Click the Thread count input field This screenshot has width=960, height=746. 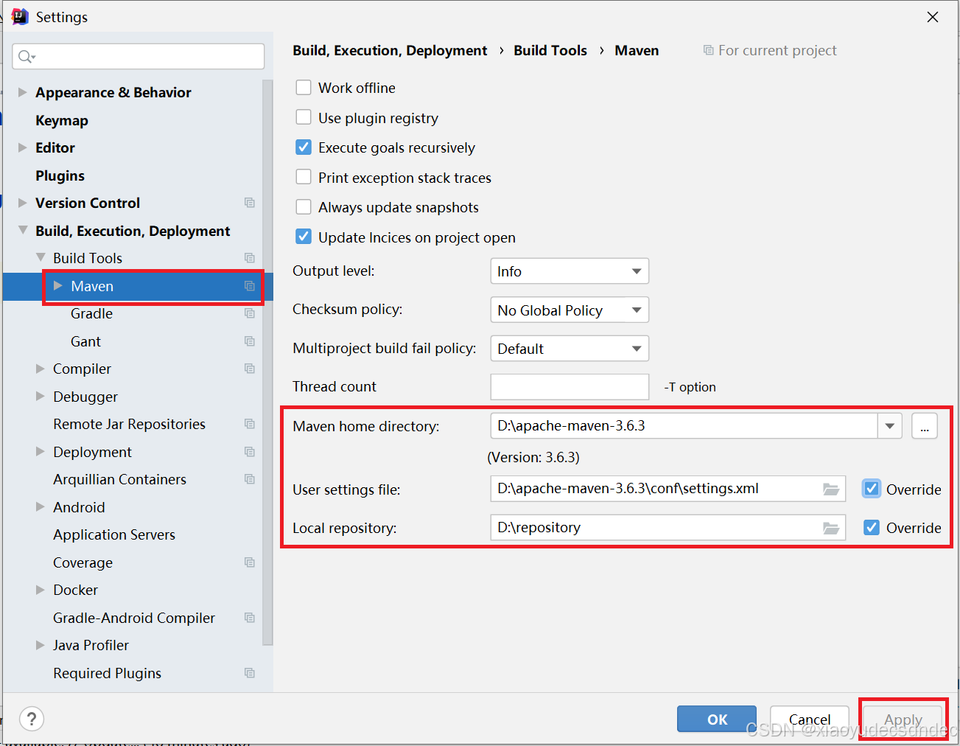[570, 387]
